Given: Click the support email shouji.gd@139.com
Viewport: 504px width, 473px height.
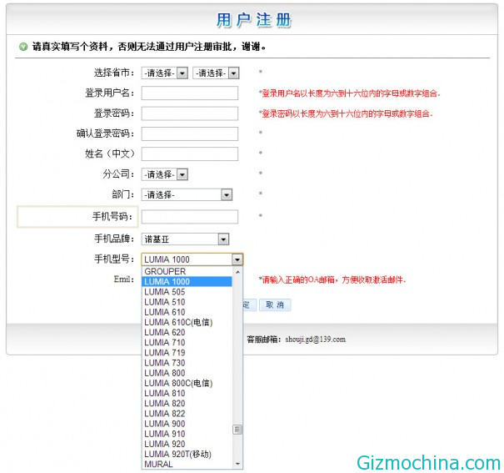Looking at the screenshot, I should pos(316,340).
